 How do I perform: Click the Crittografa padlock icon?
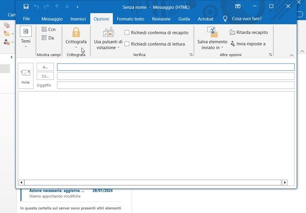(76, 32)
